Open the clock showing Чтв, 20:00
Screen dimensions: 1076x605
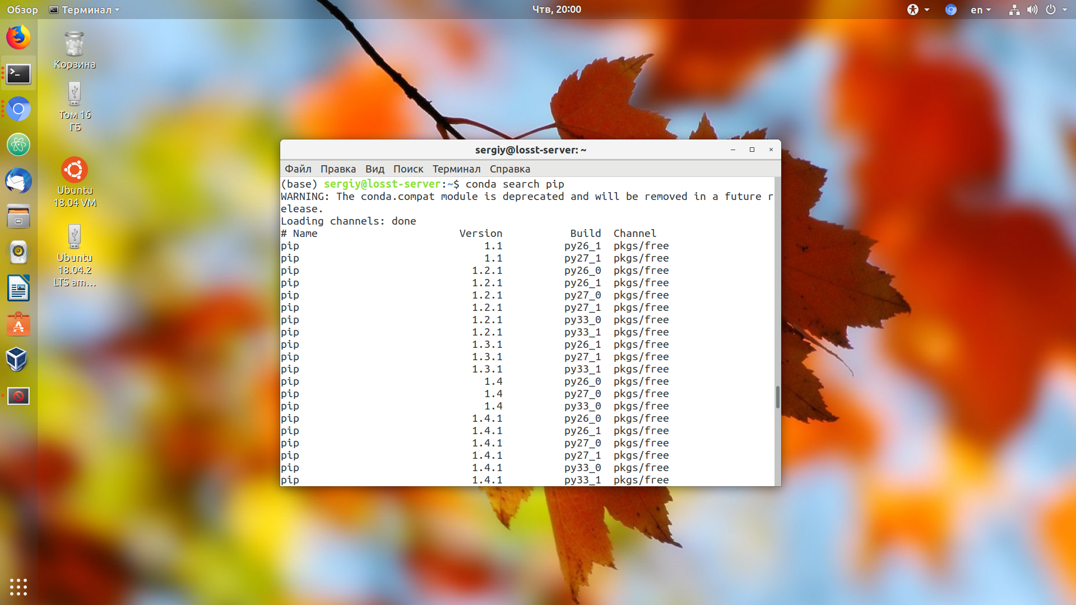pyautogui.click(x=556, y=10)
